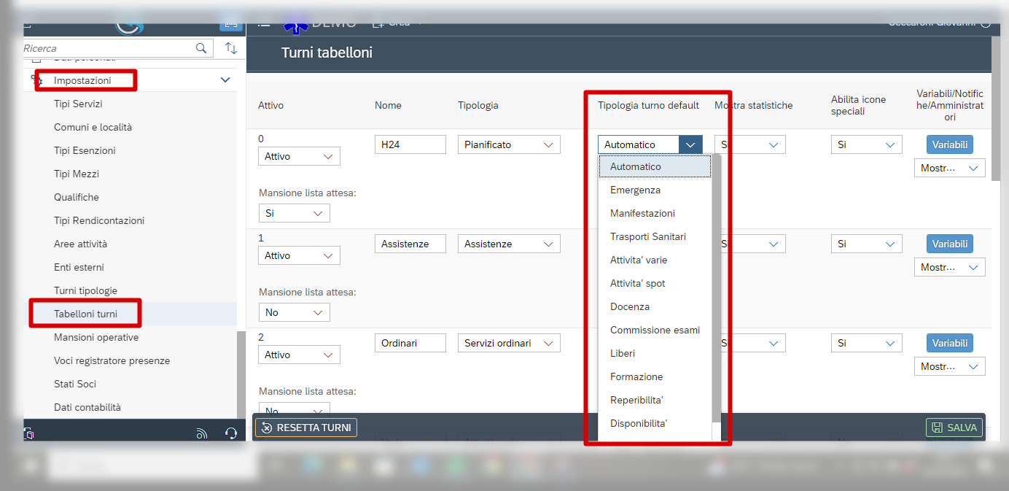Click the search magnifier icon in Ricerca field
1009x491 pixels.
201,48
